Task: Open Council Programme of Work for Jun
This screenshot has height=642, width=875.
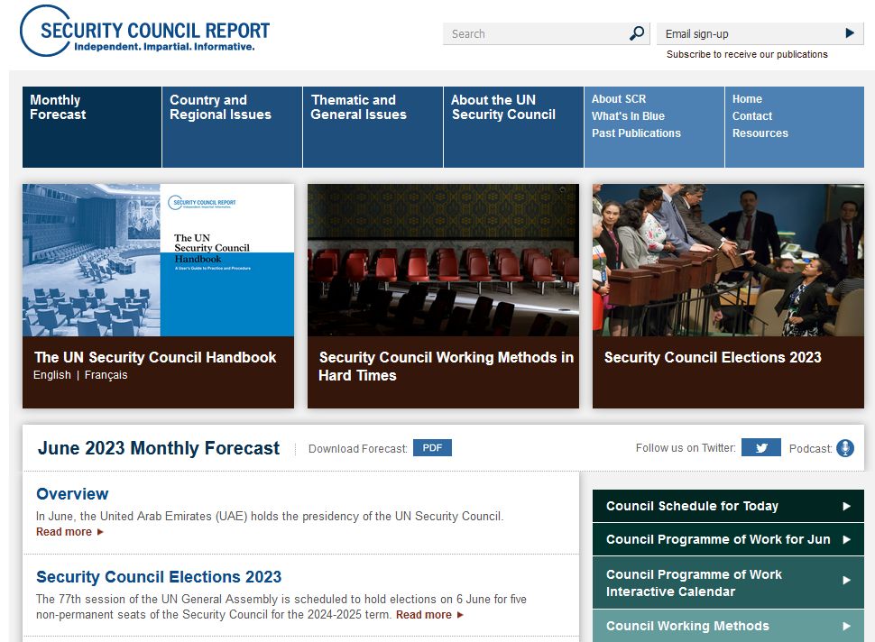Action: pyautogui.click(x=728, y=539)
